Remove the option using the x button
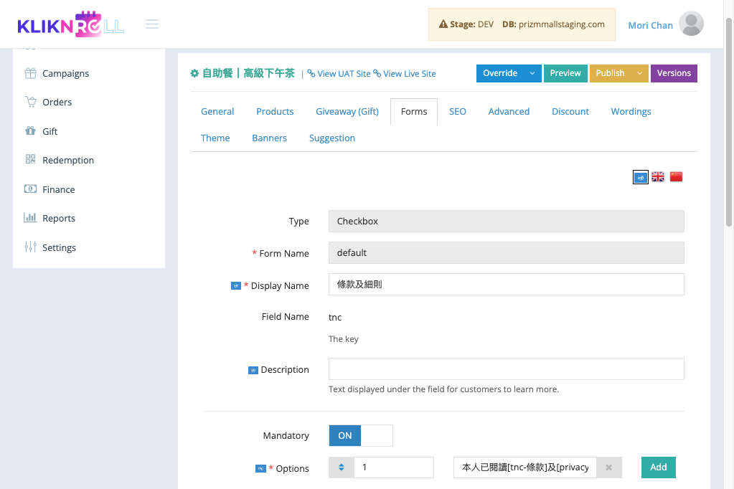 [x=608, y=467]
